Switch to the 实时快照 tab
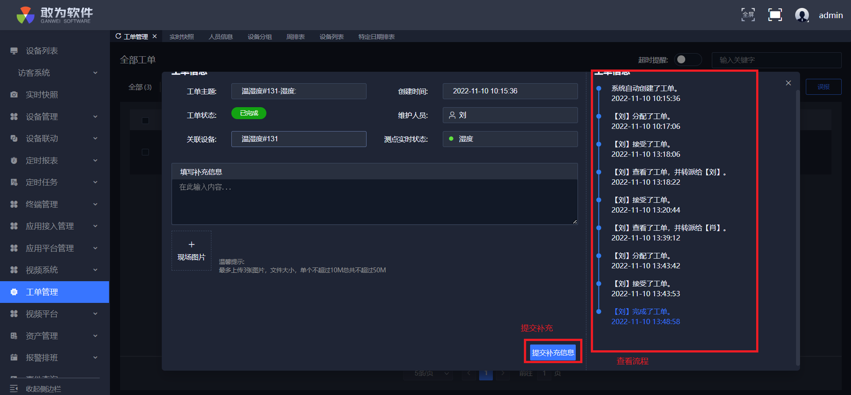The height and width of the screenshot is (395, 851). click(182, 37)
